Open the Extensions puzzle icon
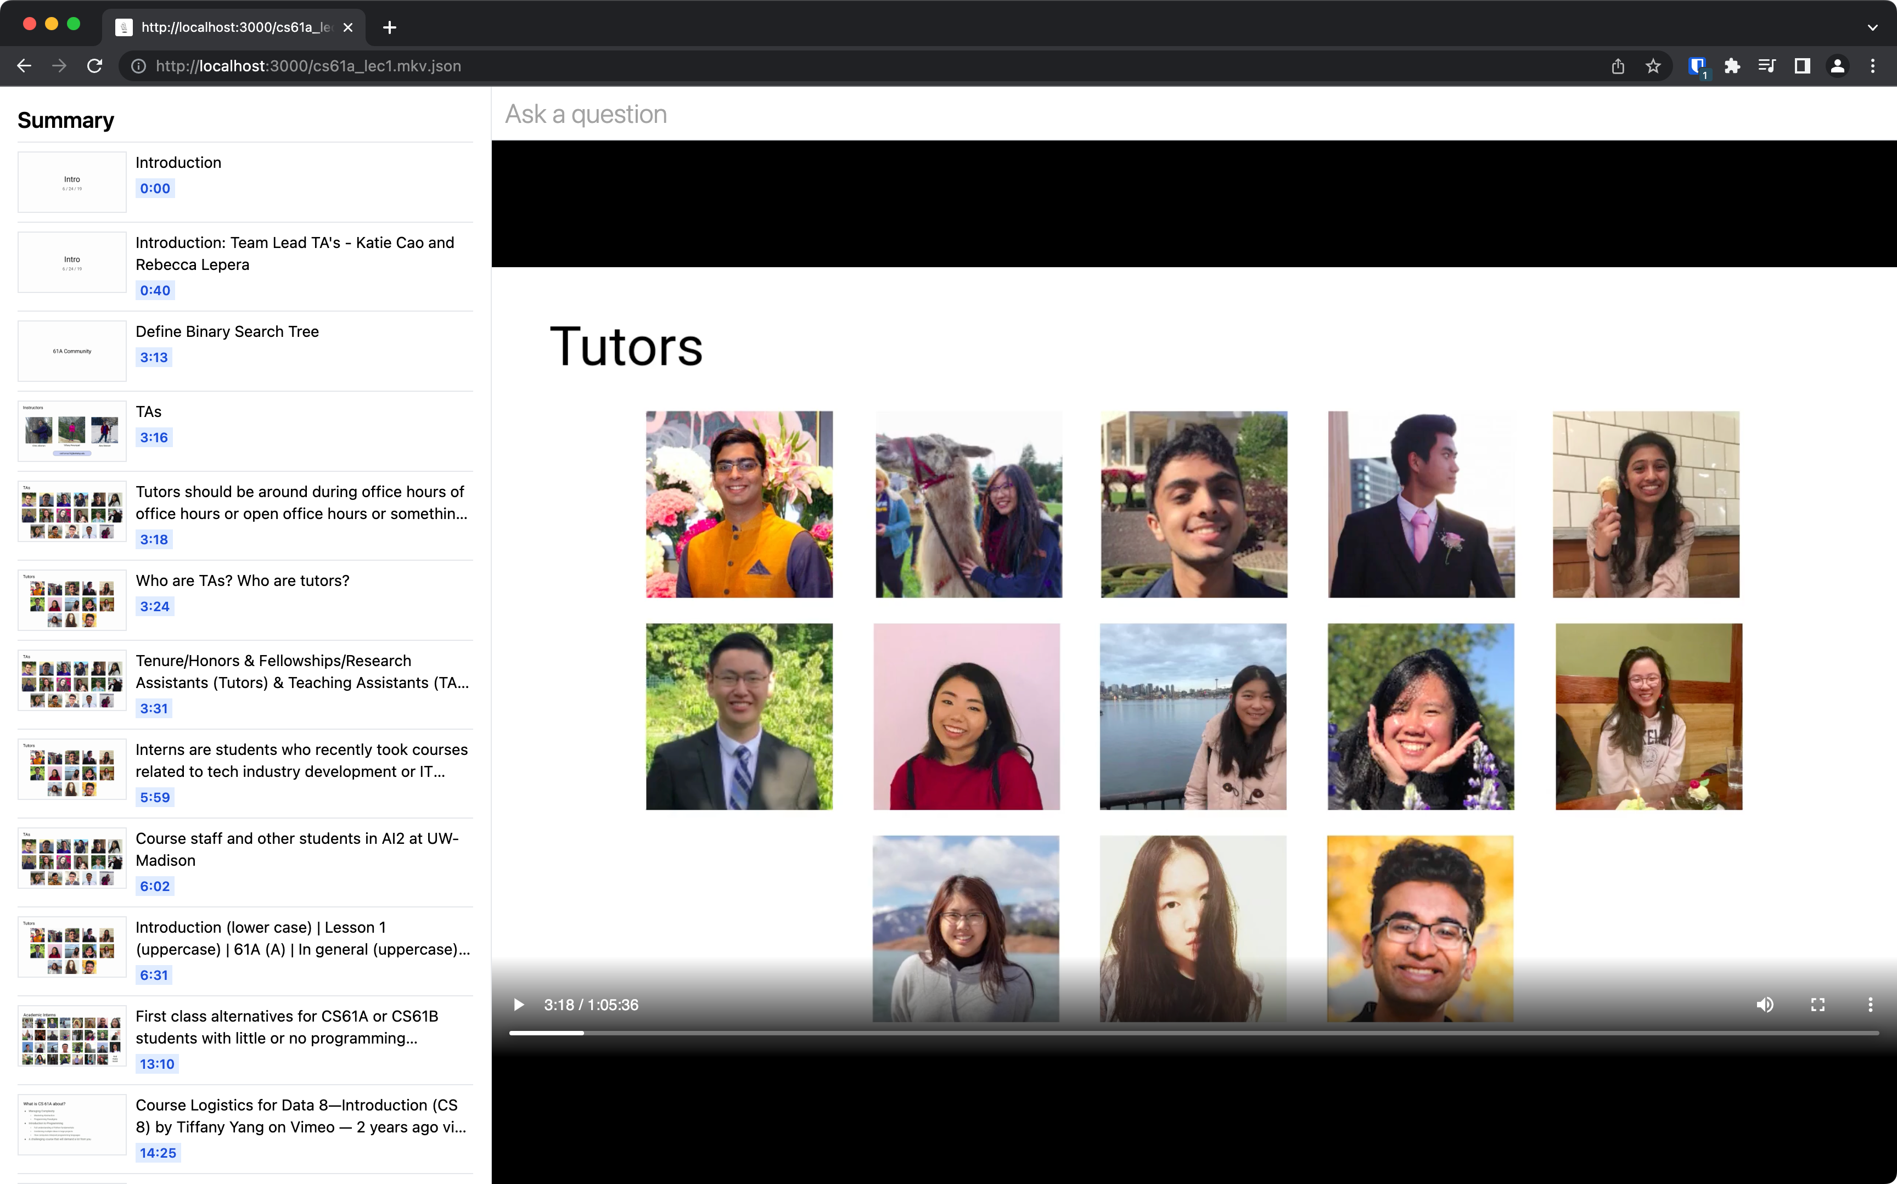This screenshot has width=1897, height=1184. (1732, 66)
